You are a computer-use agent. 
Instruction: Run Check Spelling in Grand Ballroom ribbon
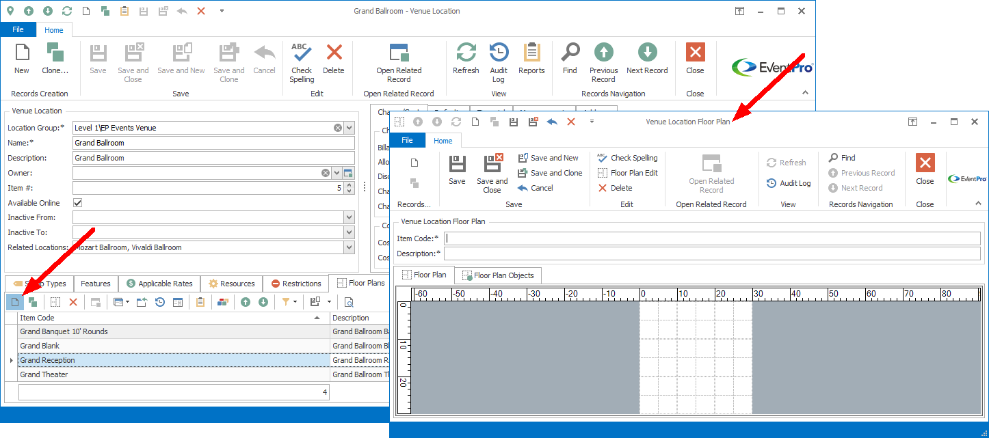[302, 63]
